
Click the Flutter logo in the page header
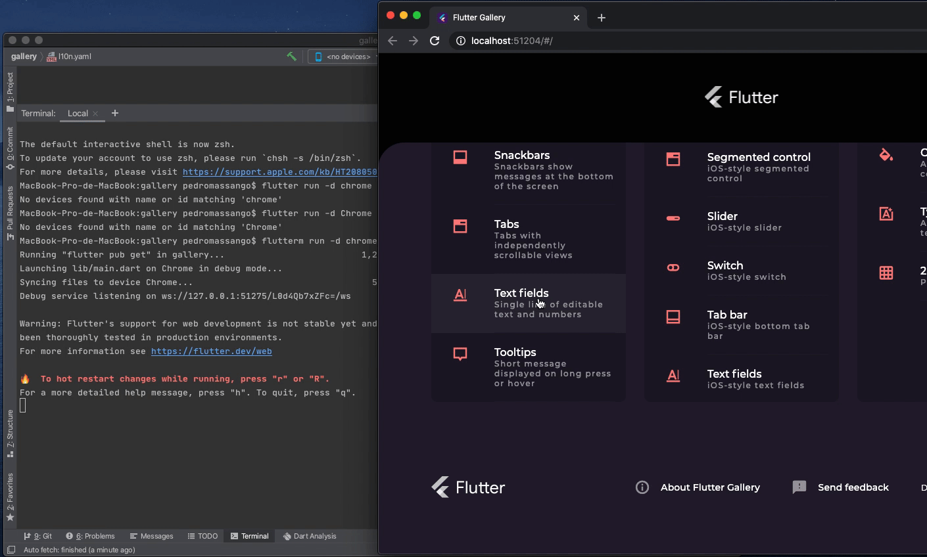click(742, 97)
